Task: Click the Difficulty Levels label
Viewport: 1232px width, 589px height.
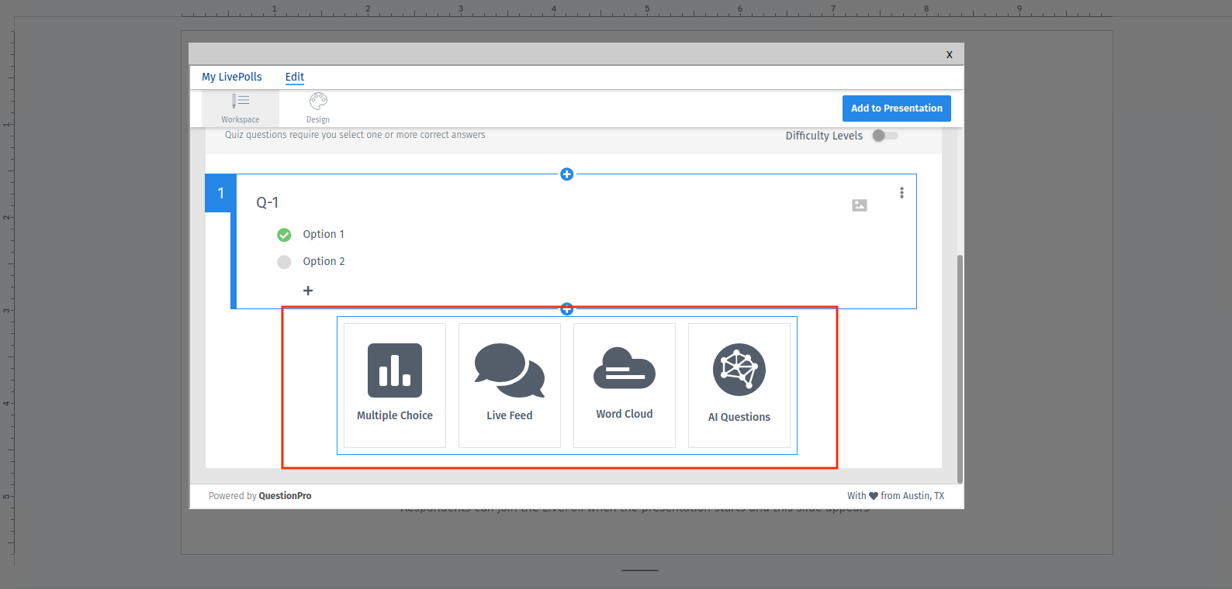Action: tap(824, 136)
